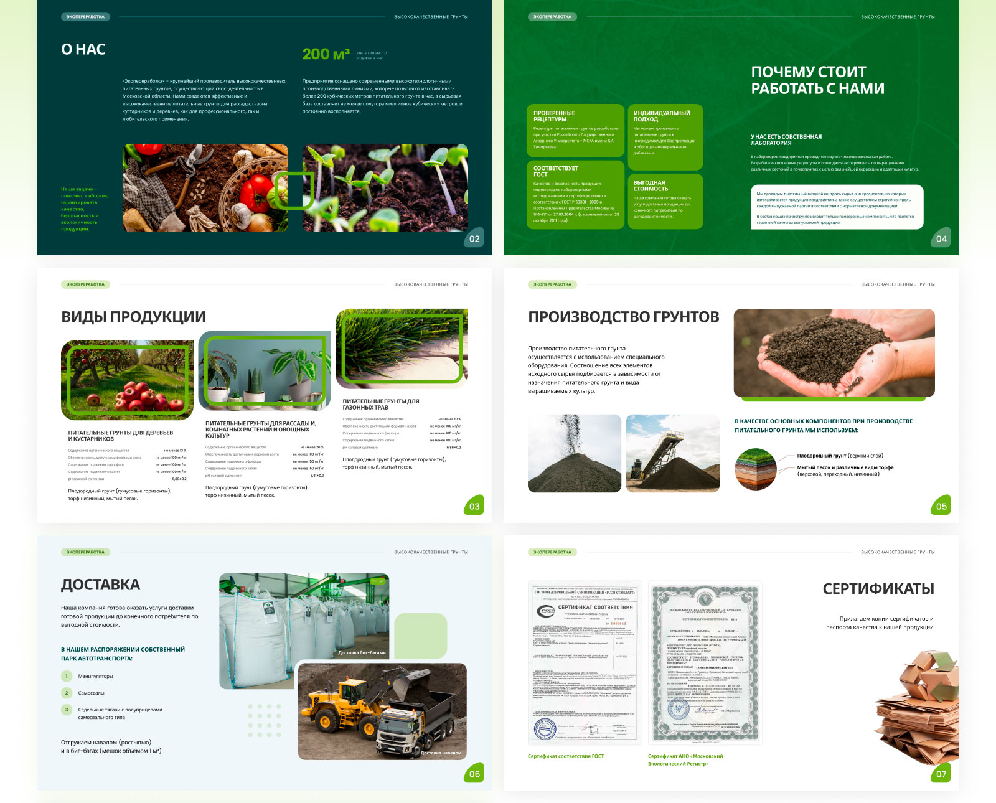Click Питательные грунты для газонных трав title
Screen dimensions: 996x803
pos(381,405)
